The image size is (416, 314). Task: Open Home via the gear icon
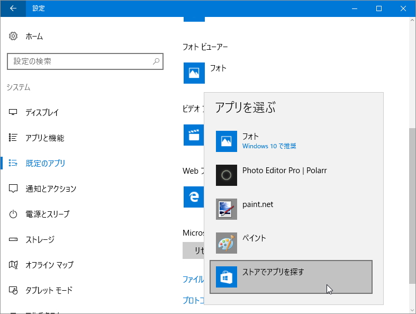click(13, 36)
